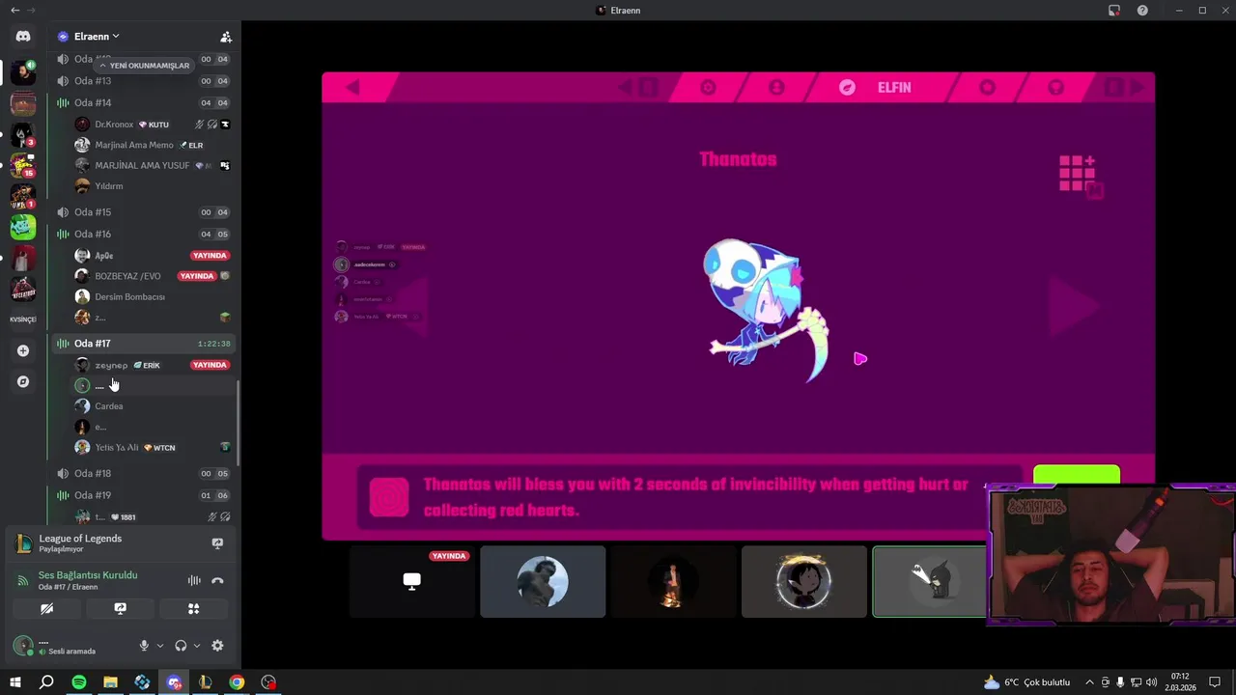Join voice channel Oda #19
The image size is (1236, 695).
coord(143,495)
